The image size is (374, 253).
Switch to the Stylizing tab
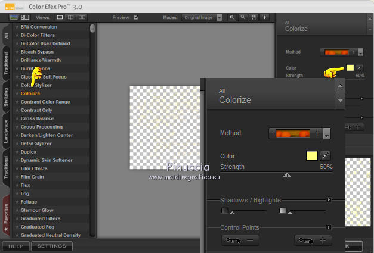(x=6, y=97)
